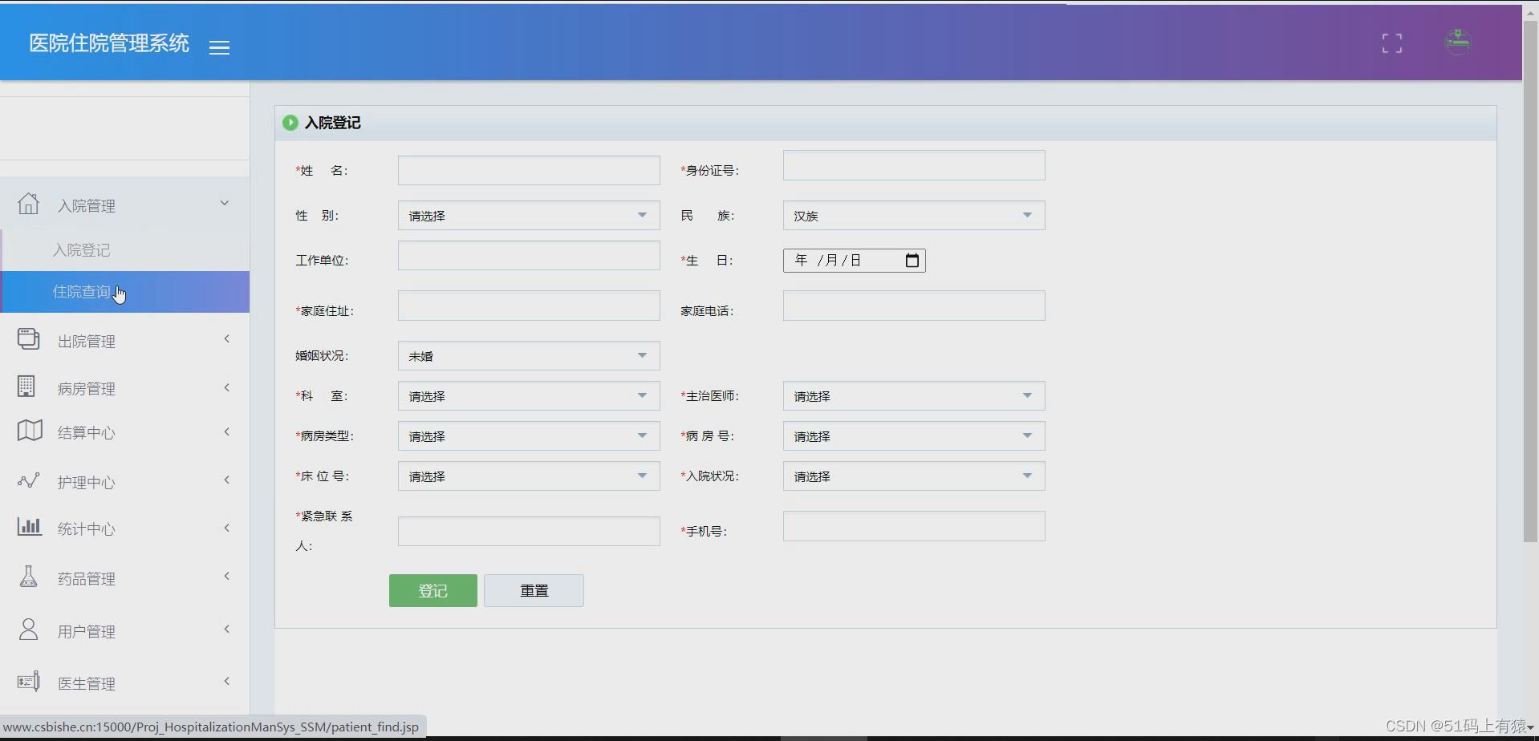Screen dimensions: 1539x741
Task: Expand the 出院管理 menu chevron
Action: click(x=227, y=338)
